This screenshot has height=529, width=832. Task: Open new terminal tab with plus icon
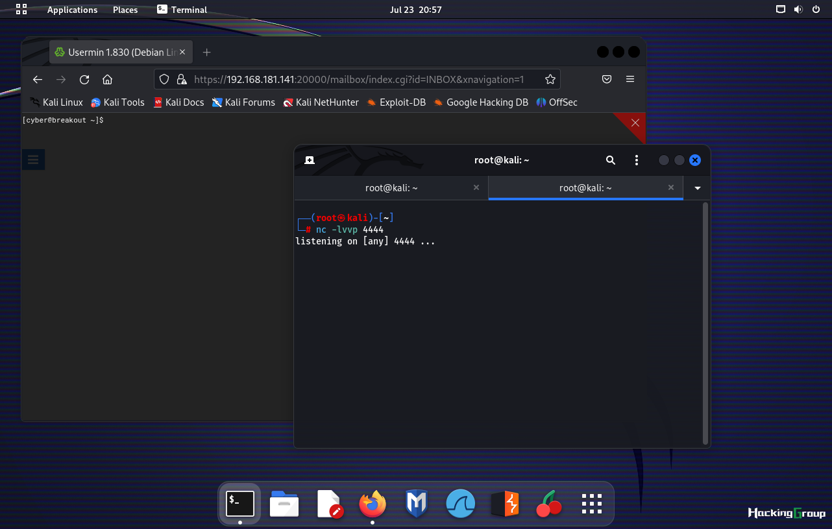(310, 160)
